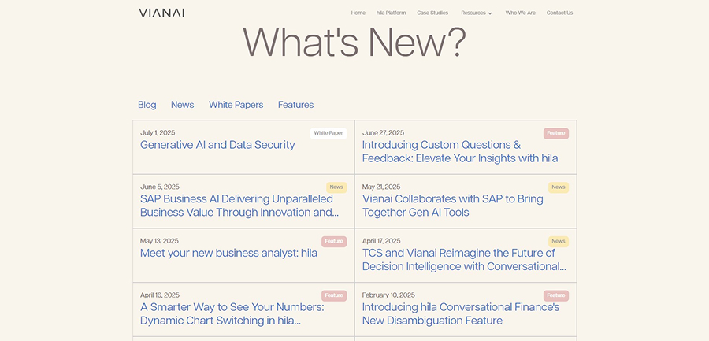Click the Feature badge on June 27 post
This screenshot has height=341, width=709.
point(556,133)
